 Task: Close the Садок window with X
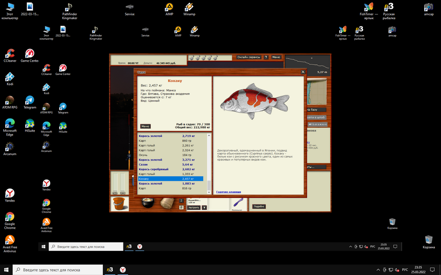coord(303,72)
